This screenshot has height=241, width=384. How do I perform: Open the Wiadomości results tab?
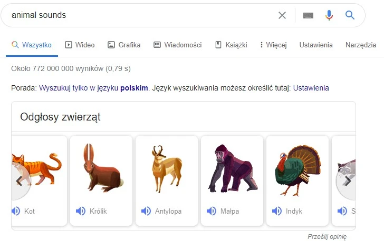[178, 45]
